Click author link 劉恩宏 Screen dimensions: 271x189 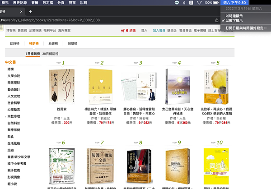[105, 118]
